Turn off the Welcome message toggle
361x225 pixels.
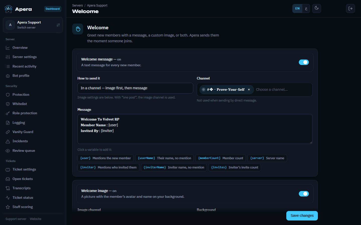tap(304, 62)
